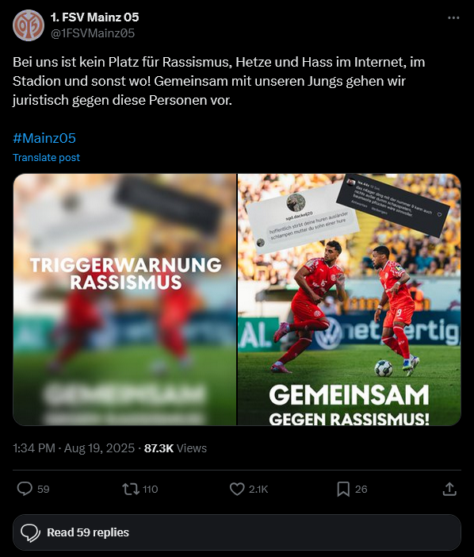Viewport: 474px width, 557px height.
Task: Open the 1. FSV Mainz 05 profile avatar
Action: pyautogui.click(x=29, y=25)
